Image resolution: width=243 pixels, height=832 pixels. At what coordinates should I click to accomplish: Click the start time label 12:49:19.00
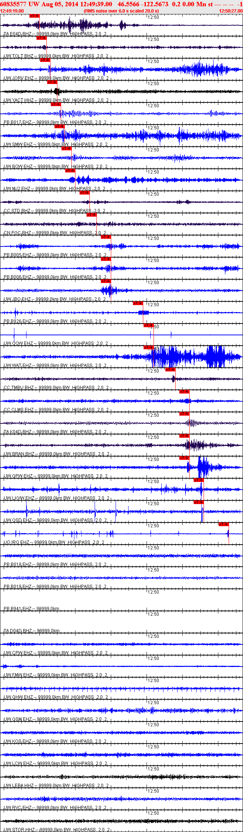coord(12,11)
